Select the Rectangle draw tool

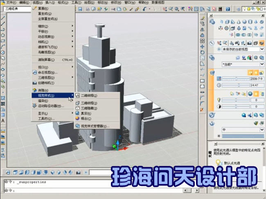(3, 41)
